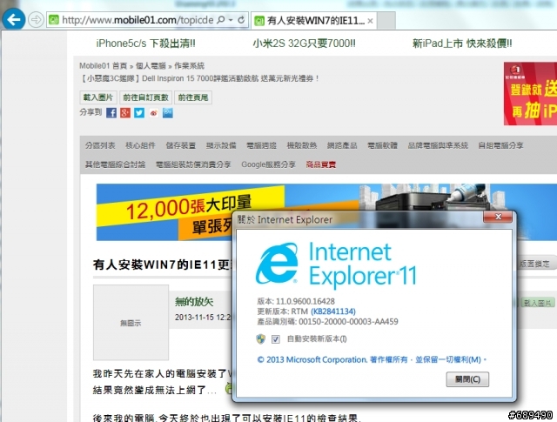The height and width of the screenshot is (422, 557).
Task: Open the 電腦週邊 menu item
Action: point(261,145)
